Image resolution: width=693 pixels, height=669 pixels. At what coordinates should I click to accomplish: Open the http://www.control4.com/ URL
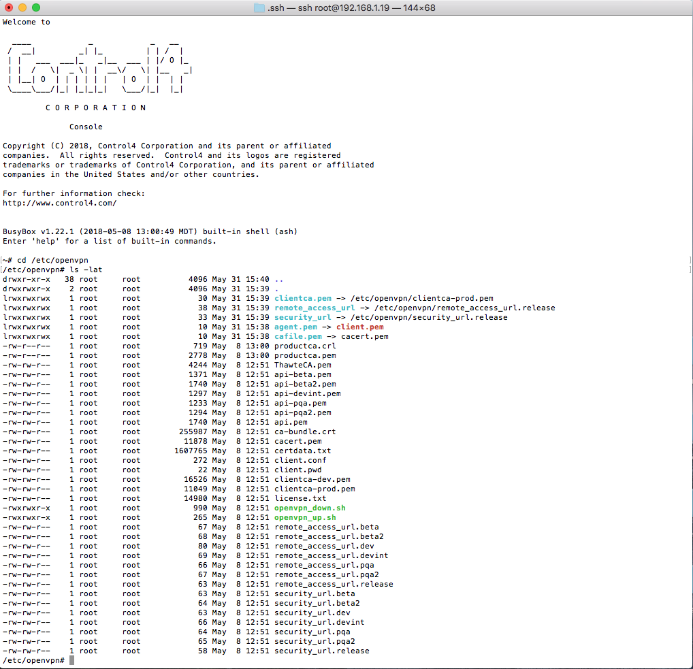pyautogui.click(x=60, y=203)
